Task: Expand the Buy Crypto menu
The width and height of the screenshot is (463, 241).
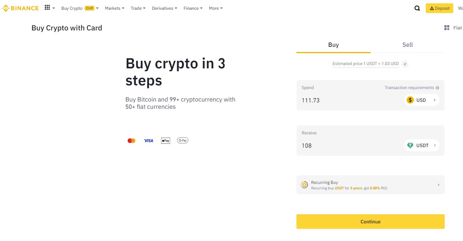Action: point(80,8)
